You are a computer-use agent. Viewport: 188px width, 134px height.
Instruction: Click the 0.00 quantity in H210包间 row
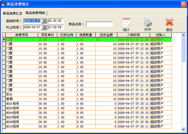(x=80, y=126)
